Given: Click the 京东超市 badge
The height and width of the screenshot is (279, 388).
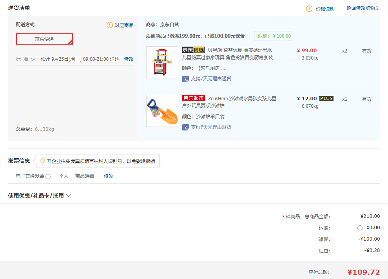Looking at the screenshot, I should (x=194, y=98).
